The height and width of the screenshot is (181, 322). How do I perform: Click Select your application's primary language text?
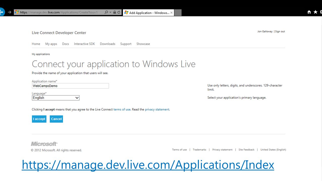tap(237, 98)
